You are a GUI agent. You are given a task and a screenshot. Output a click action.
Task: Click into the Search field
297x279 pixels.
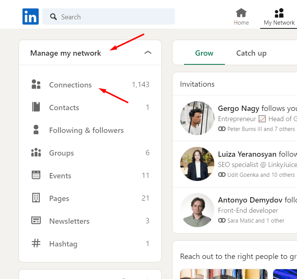(108, 16)
